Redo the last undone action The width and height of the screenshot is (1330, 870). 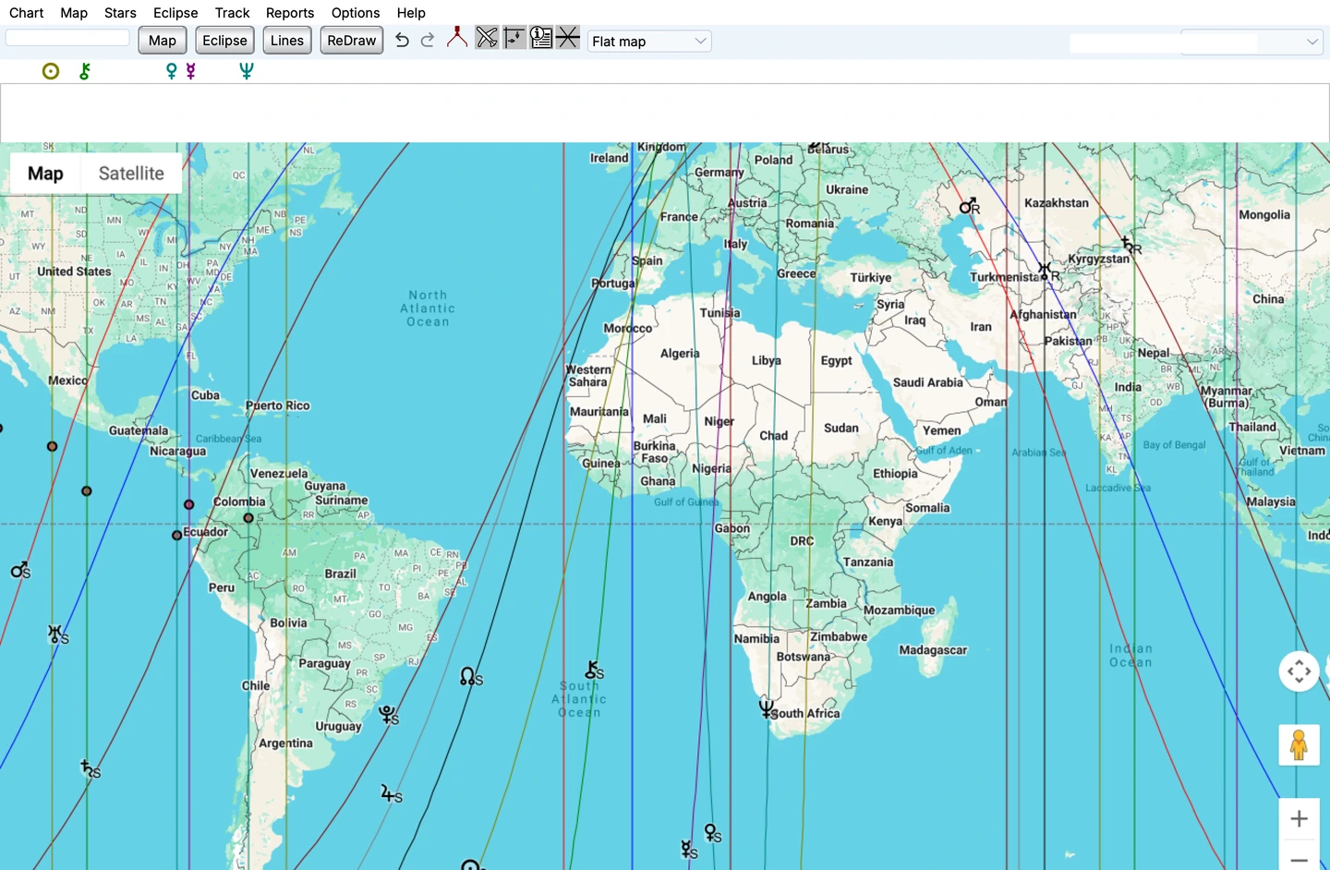click(x=428, y=40)
